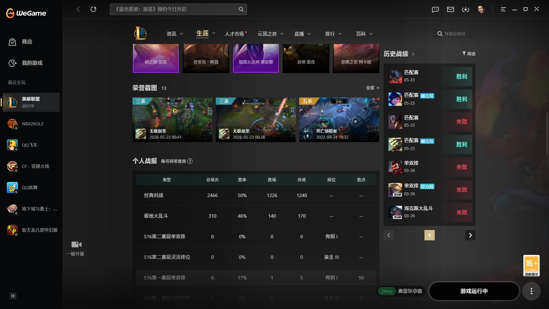Click the 账号异常查询 help question icon

pos(190,161)
